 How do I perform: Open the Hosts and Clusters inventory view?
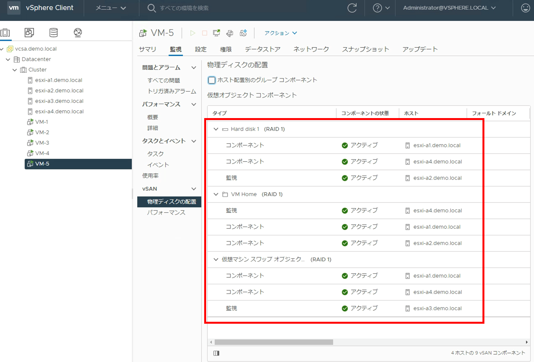tap(5, 32)
